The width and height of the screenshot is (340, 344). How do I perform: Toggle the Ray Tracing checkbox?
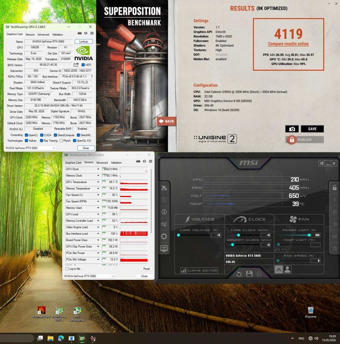click(x=41, y=141)
